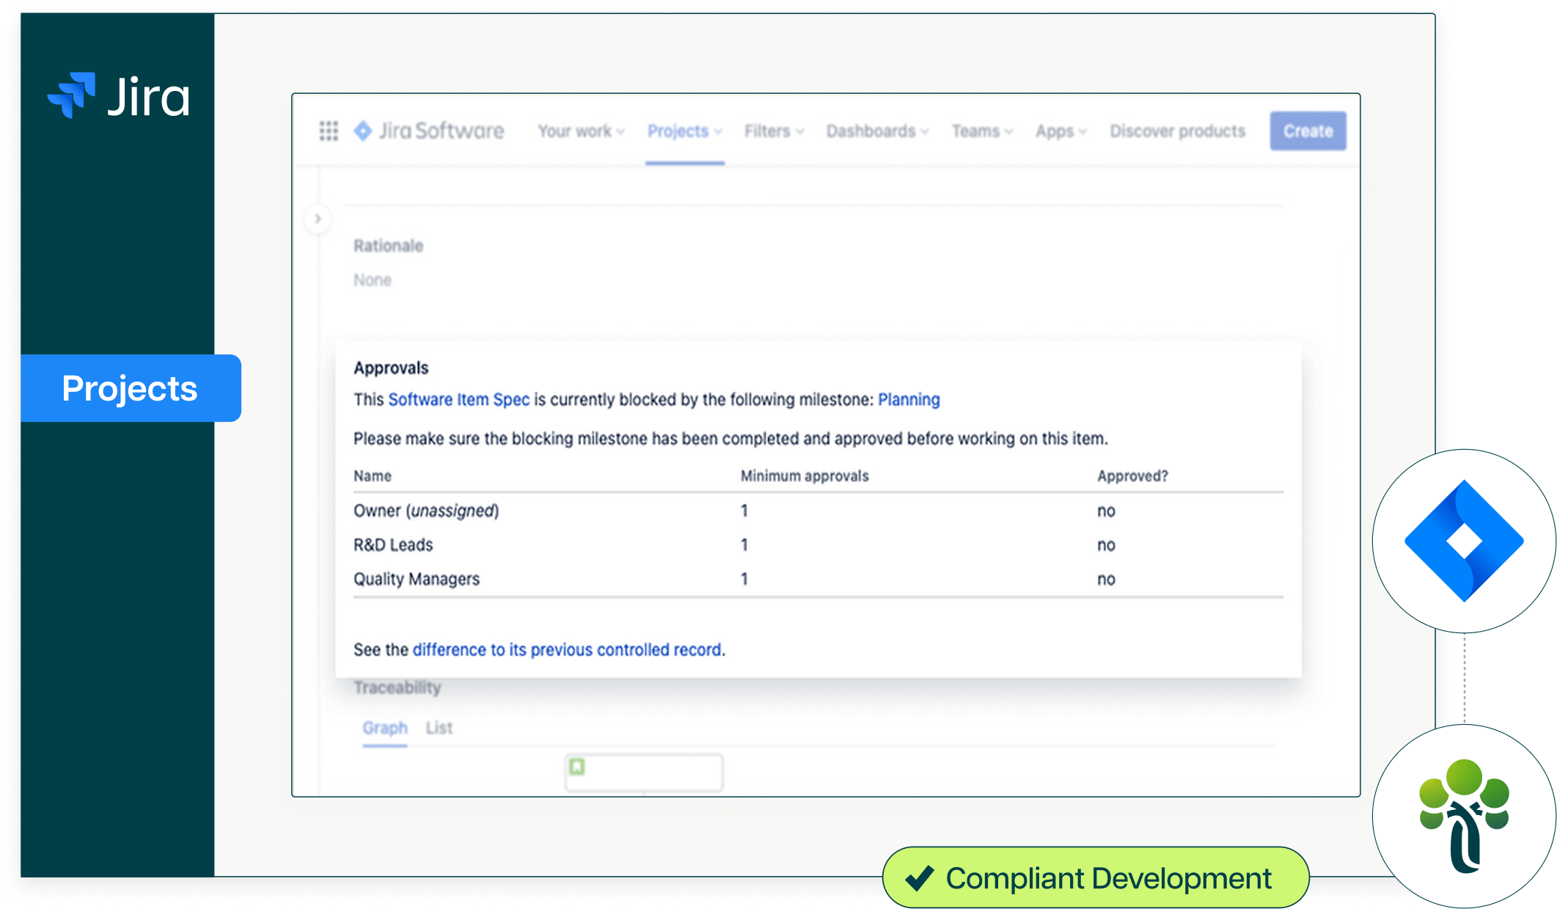Open the Projects dropdown menu
This screenshot has height=909, width=1557.
click(684, 131)
